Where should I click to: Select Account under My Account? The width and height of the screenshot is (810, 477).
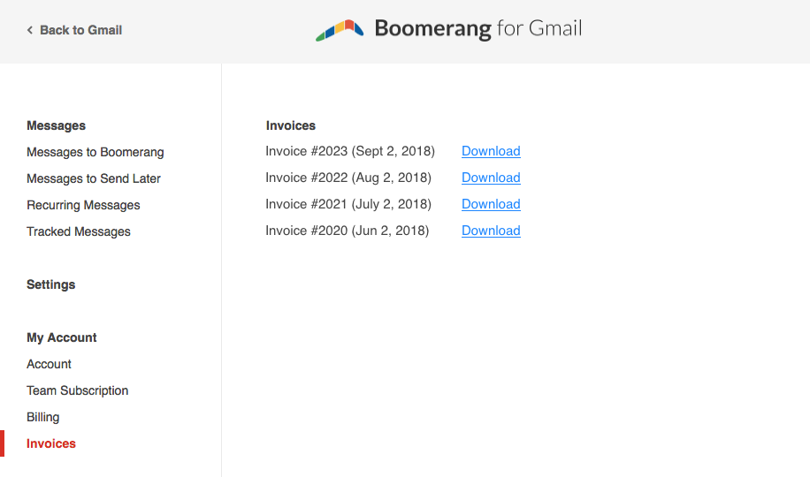coord(49,364)
